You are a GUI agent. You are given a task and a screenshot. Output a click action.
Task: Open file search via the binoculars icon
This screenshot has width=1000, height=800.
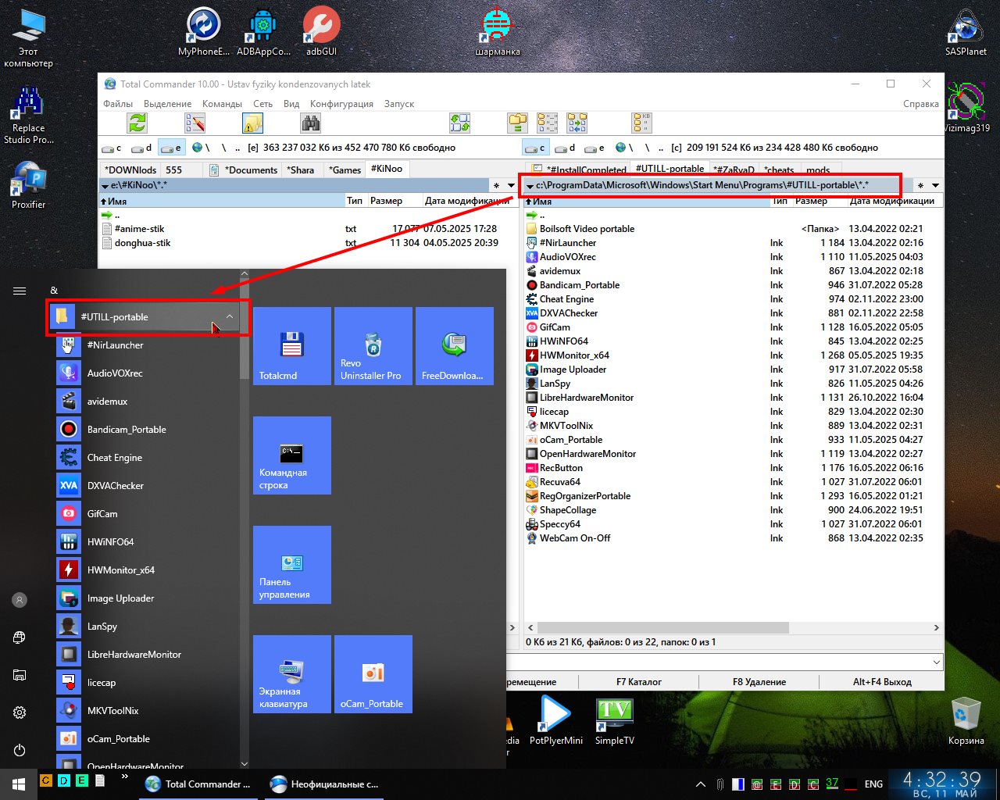[x=310, y=123]
